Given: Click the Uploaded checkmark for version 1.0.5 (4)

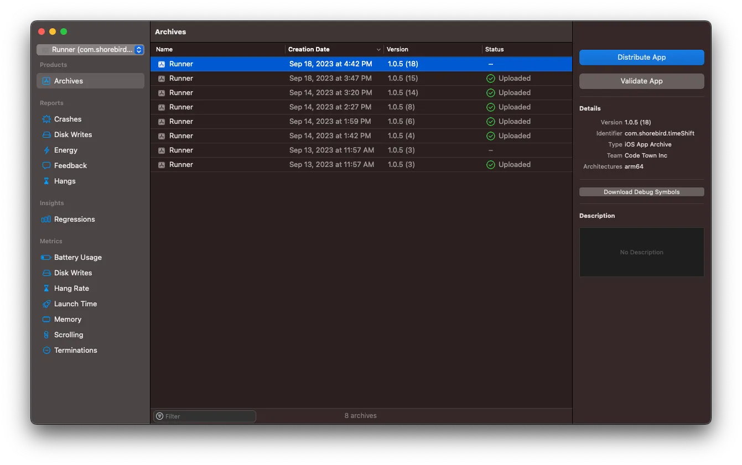Looking at the screenshot, I should pyautogui.click(x=490, y=136).
